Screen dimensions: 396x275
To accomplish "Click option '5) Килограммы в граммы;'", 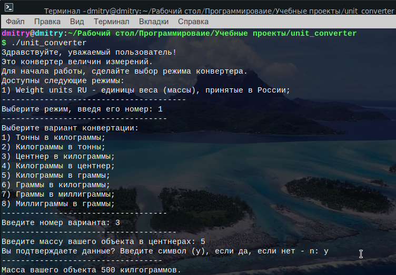I will 56,176.
